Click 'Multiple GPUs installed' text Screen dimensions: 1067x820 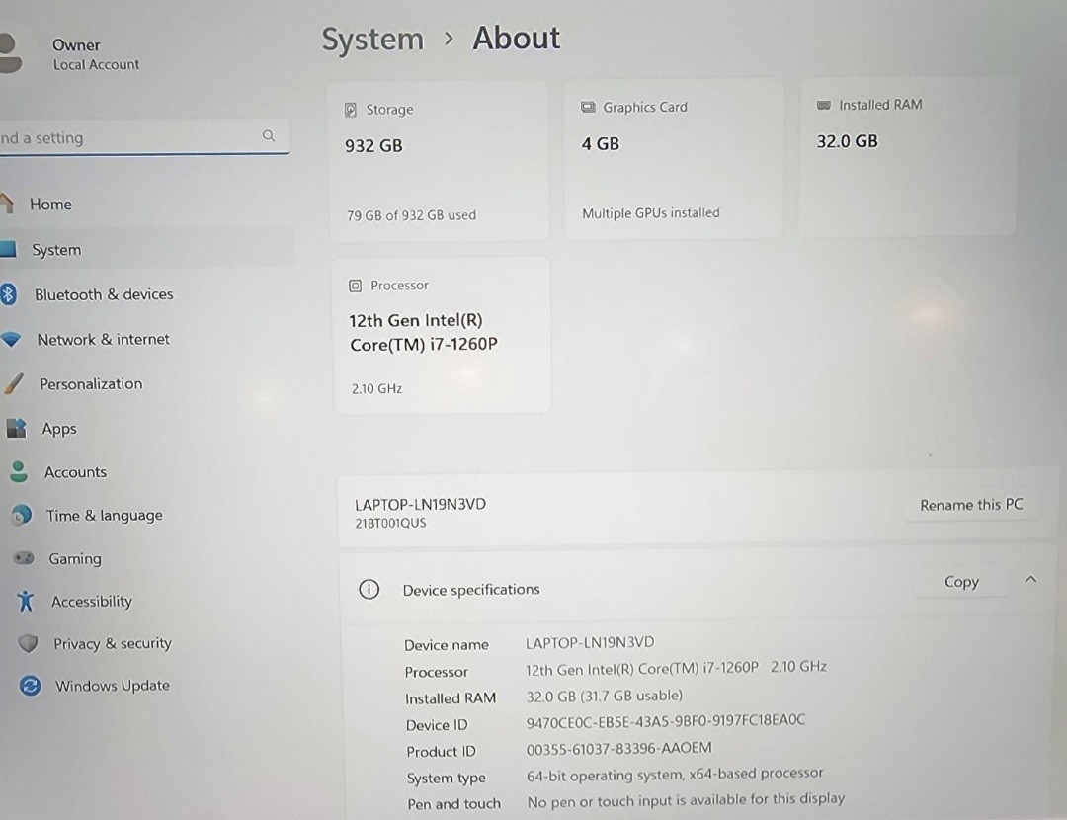650,213
